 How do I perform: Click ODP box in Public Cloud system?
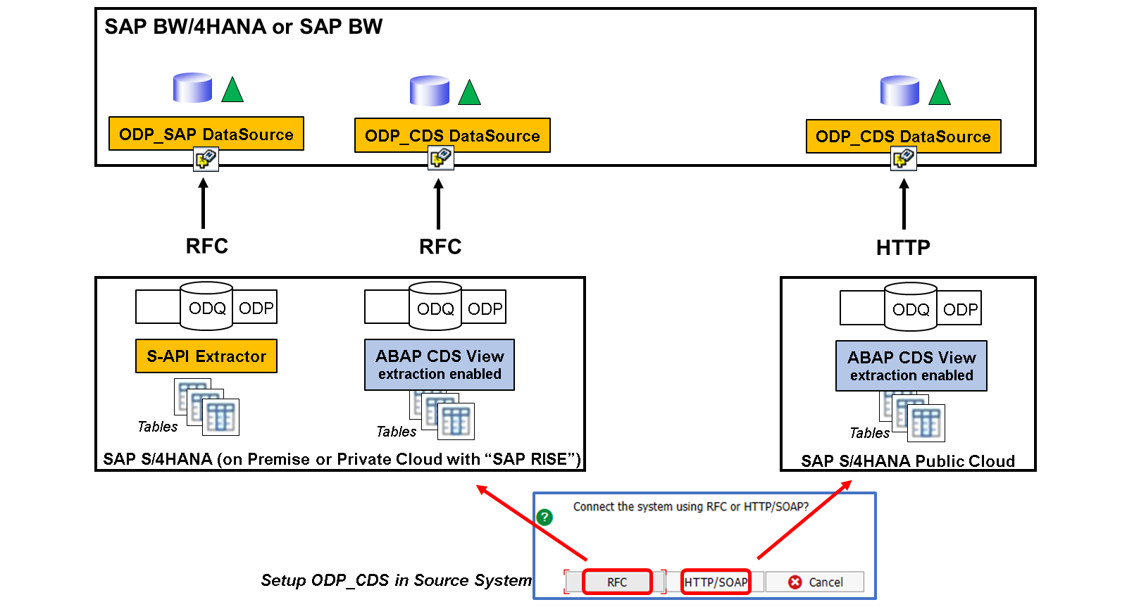coord(959,308)
